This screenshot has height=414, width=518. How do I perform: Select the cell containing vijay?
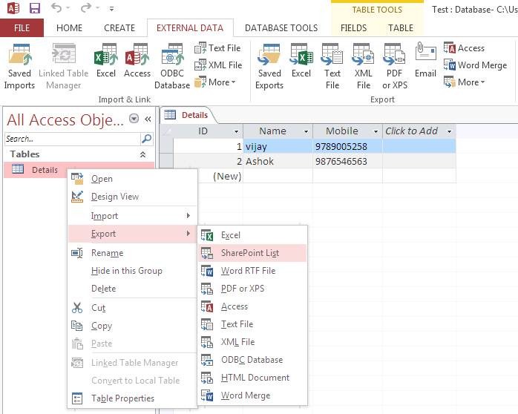[x=278, y=146]
